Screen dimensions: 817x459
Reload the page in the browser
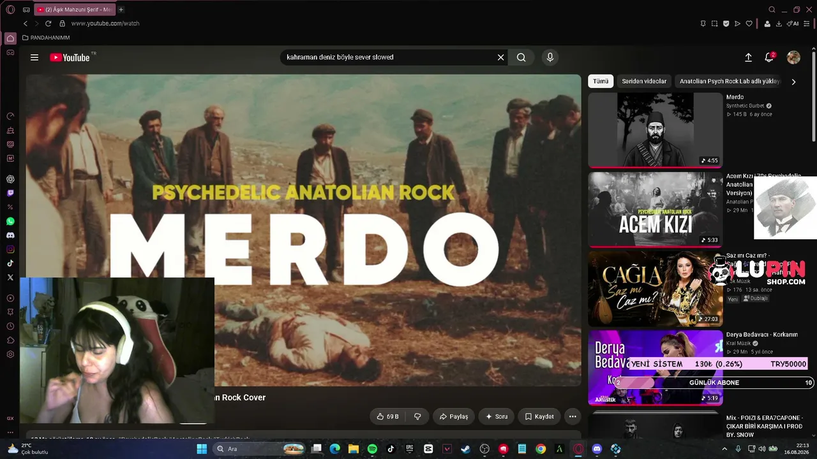click(48, 24)
